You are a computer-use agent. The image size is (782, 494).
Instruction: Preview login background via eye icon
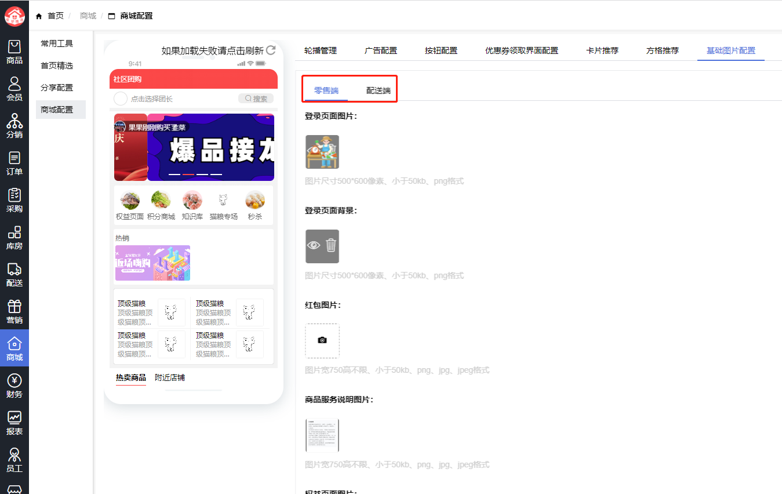314,245
